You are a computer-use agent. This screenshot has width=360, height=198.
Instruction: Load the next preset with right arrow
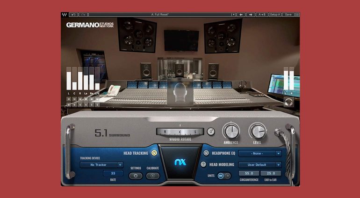[x=251, y=14]
